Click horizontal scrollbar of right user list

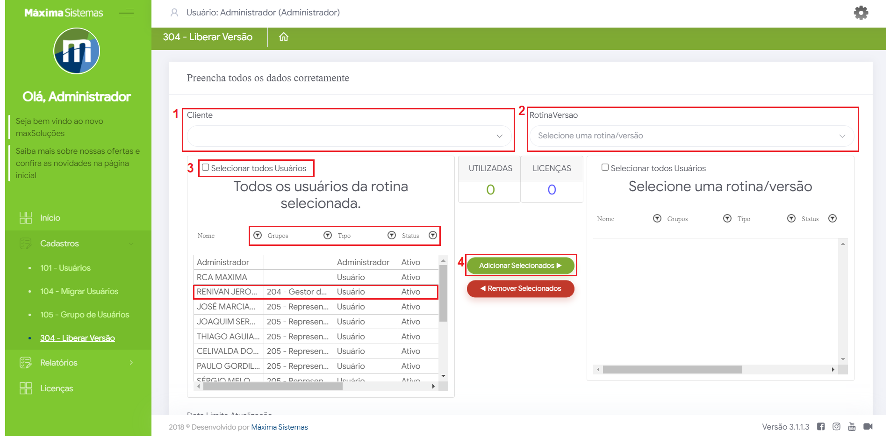tap(672, 370)
